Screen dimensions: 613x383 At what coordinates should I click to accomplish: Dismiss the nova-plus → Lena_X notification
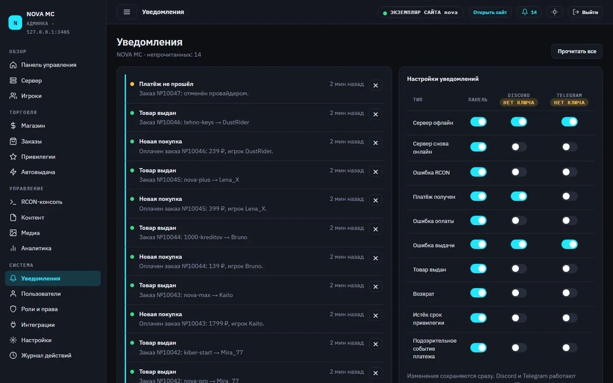pos(376,172)
